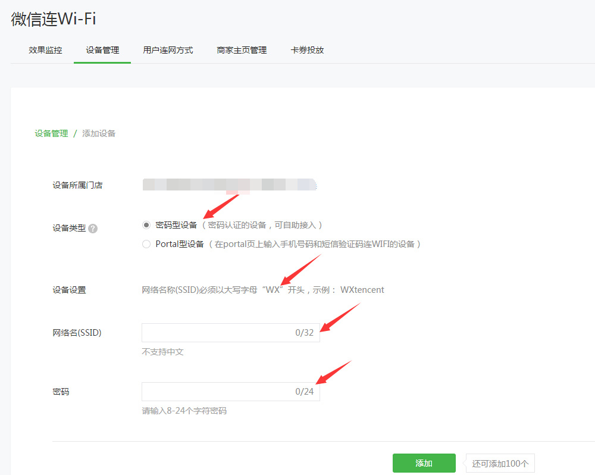Open the 用户连网方式 tab
Image resolution: width=595 pixels, height=475 pixels.
tap(168, 50)
